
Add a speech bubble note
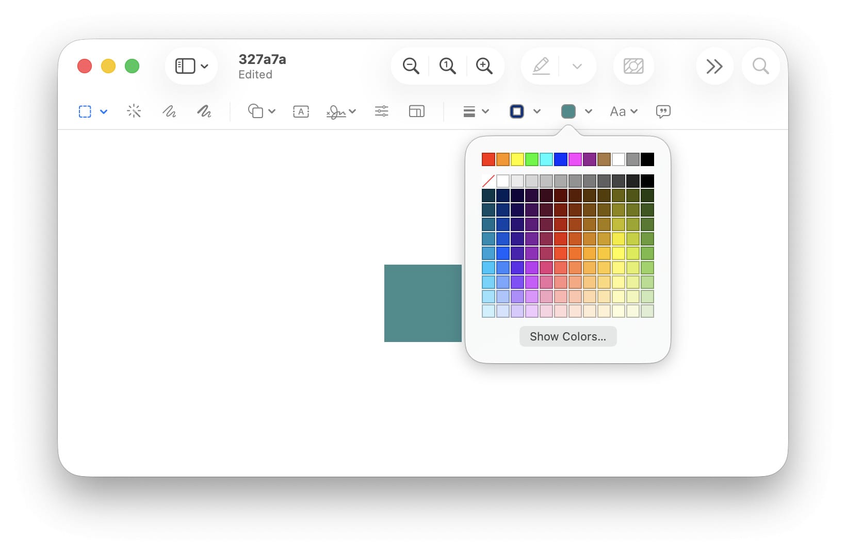(x=663, y=111)
